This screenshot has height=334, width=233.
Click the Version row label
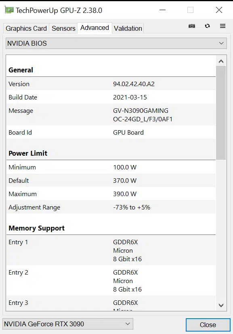coord(19,84)
